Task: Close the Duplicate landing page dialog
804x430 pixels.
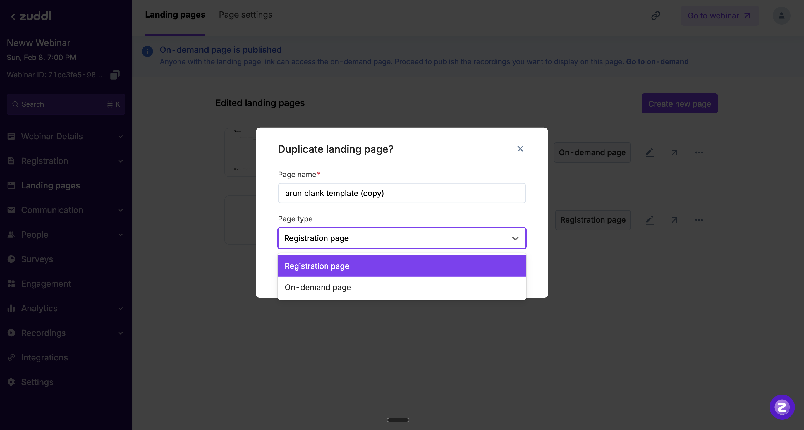Action: [520, 149]
